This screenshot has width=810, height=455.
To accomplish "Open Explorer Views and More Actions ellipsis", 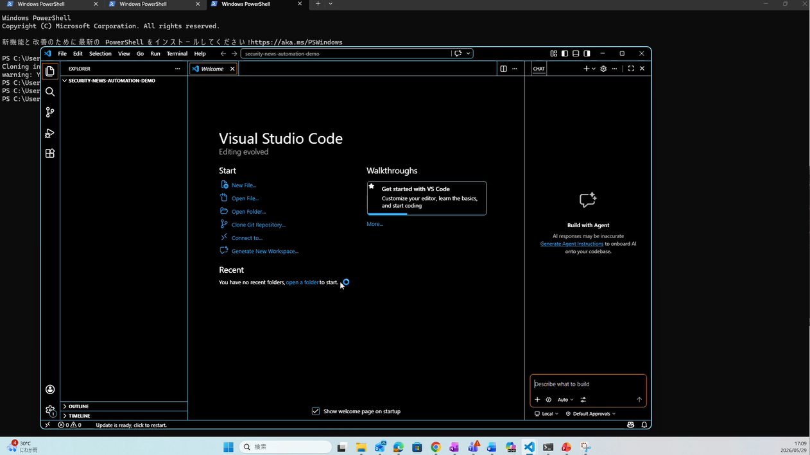I will pyautogui.click(x=178, y=69).
